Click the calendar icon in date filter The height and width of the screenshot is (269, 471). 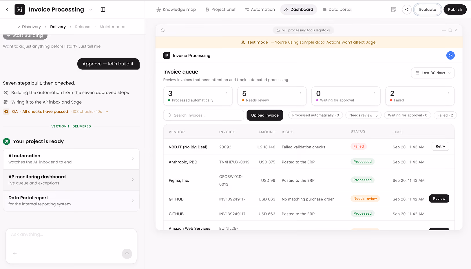point(417,73)
